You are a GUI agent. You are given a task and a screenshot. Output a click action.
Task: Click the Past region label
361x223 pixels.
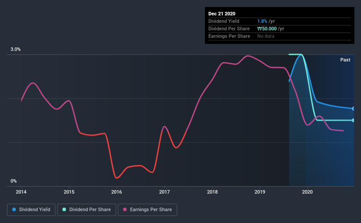tap(345, 60)
